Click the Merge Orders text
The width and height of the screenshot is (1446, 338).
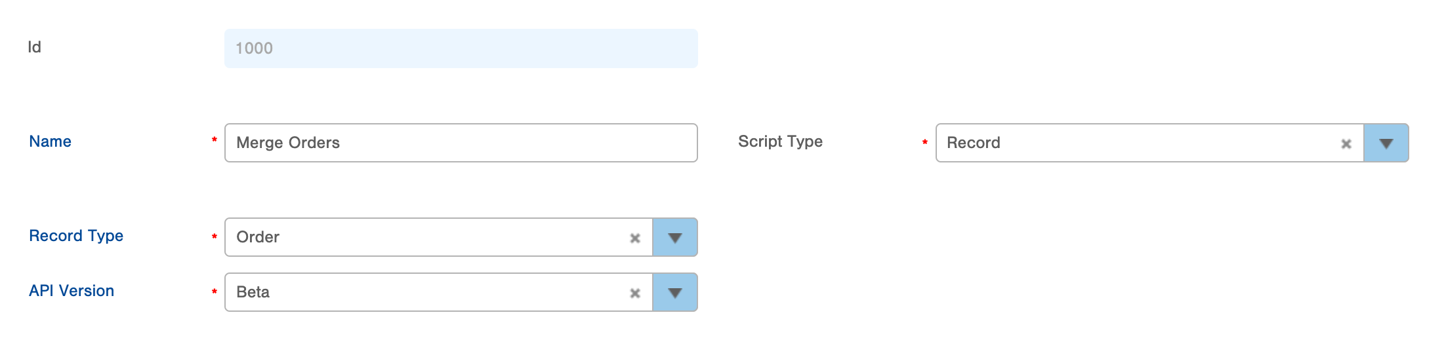(288, 143)
